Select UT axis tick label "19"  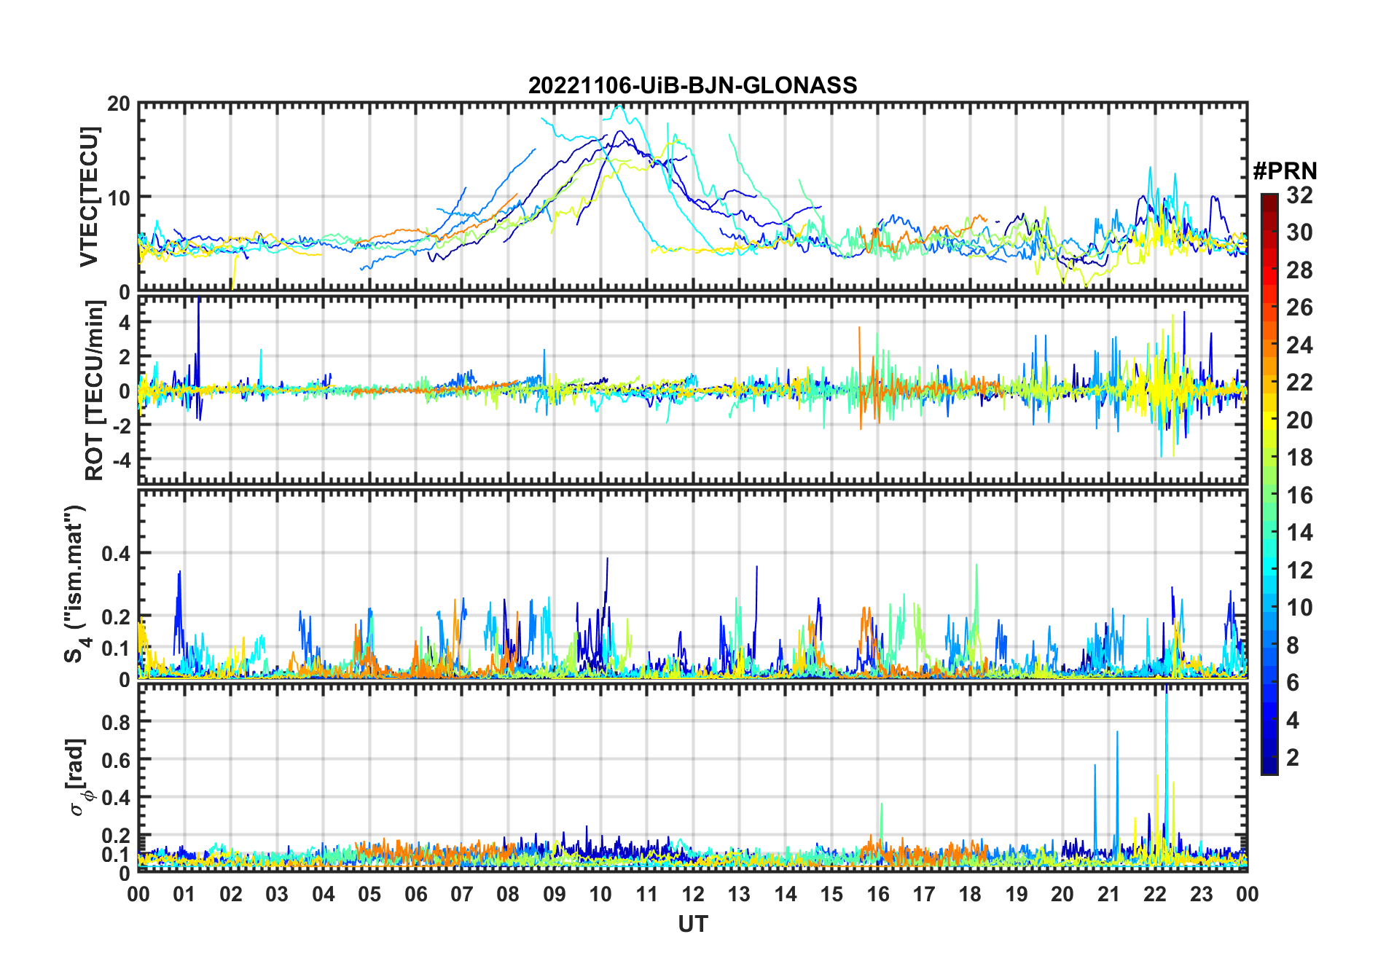pyautogui.click(x=1017, y=894)
